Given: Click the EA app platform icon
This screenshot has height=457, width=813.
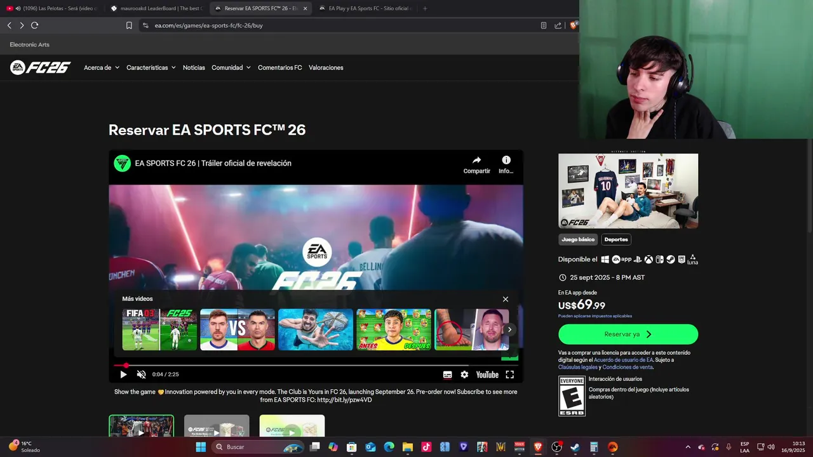Looking at the screenshot, I should coord(622,260).
